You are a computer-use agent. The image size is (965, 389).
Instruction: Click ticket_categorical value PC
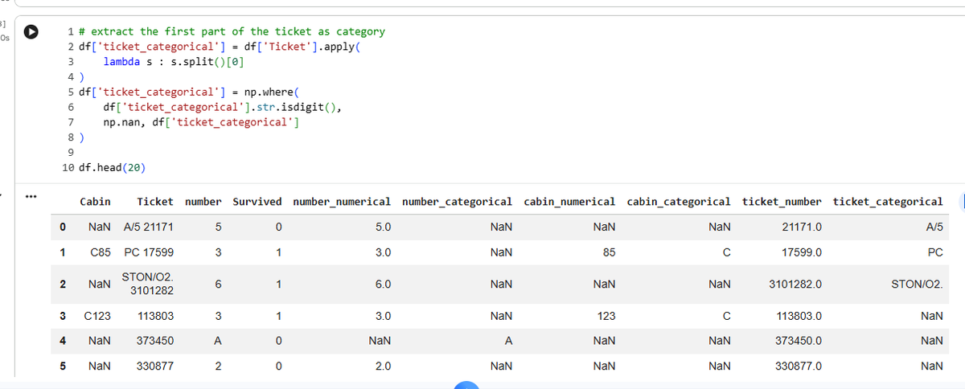click(935, 252)
